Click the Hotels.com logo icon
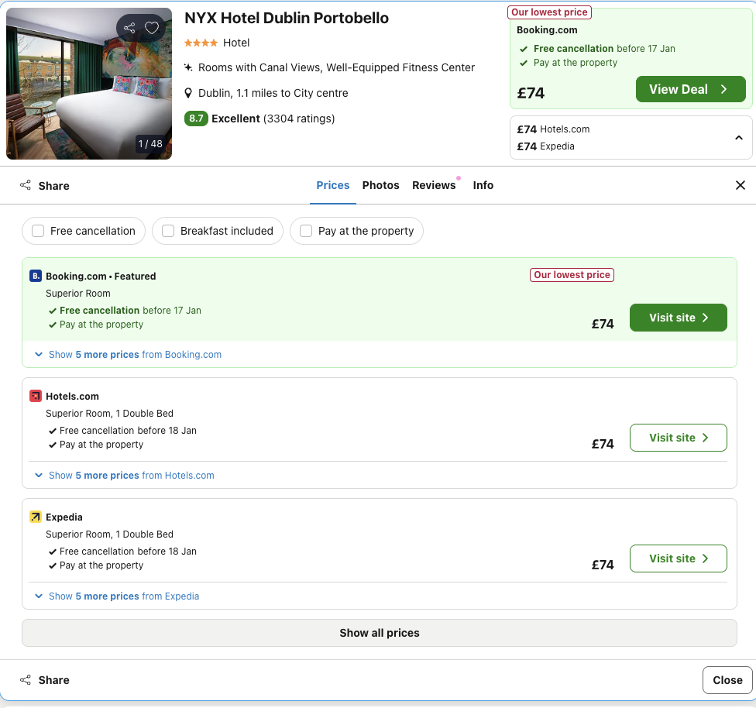756x708 pixels. (35, 396)
